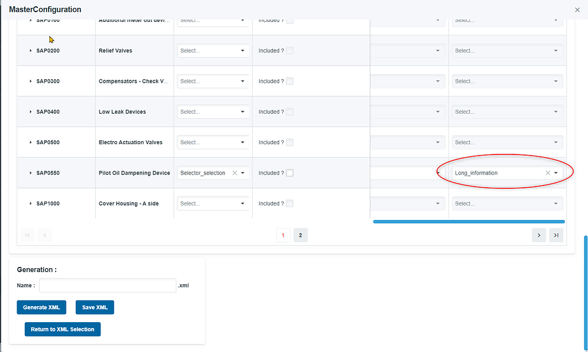Clear the Selector_selection value
The height and width of the screenshot is (352, 588).
click(x=234, y=172)
